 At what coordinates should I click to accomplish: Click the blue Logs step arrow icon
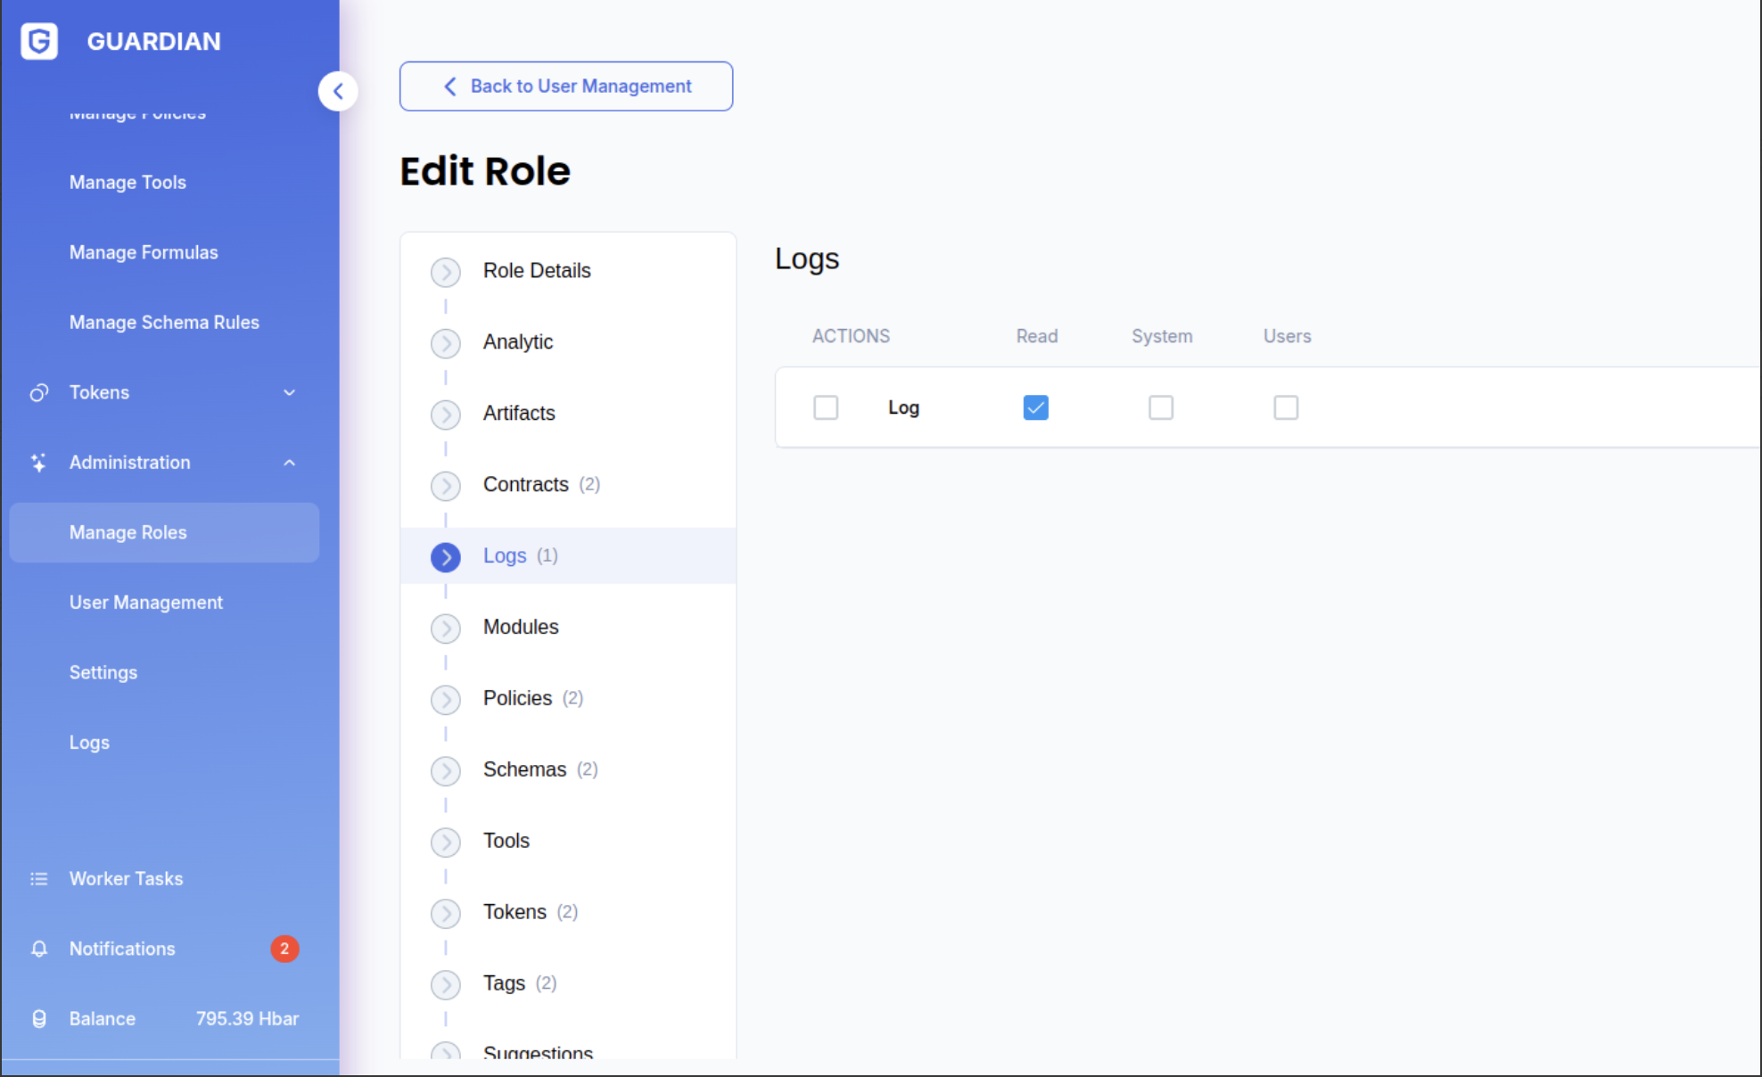[x=446, y=557]
